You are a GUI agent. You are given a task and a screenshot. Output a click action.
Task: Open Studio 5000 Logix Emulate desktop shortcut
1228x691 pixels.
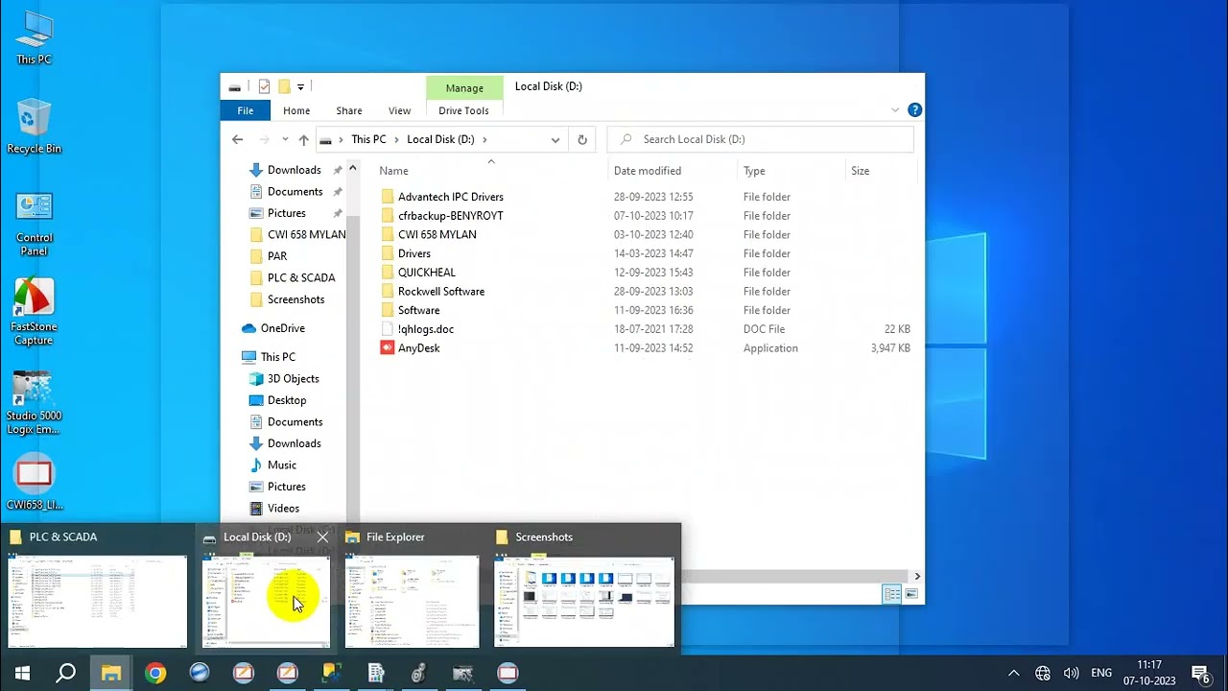34,403
